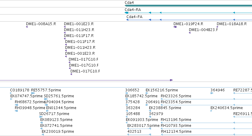
Task: Select the DME1-008A15.R arrow marker
Action: pyautogui.click(x=27, y=27)
